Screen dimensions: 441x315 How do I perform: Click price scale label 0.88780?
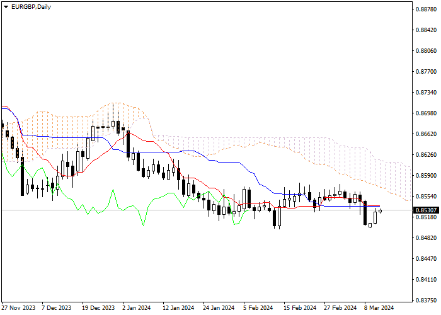pos(426,9)
